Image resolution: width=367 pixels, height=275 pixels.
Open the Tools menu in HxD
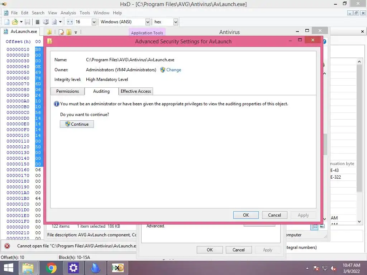pyautogui.click(x=85, y=13)
